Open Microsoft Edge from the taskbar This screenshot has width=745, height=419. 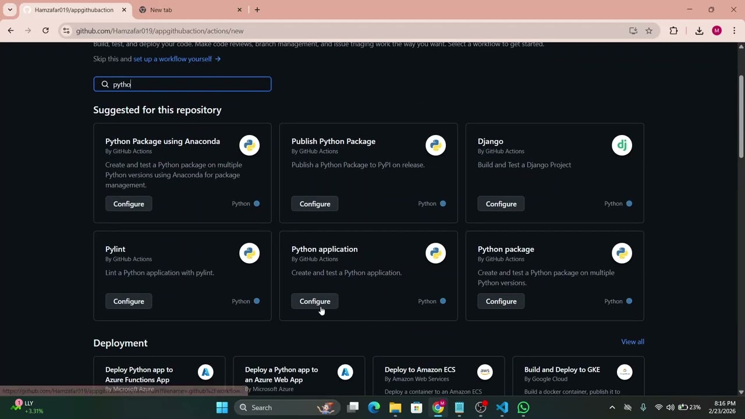coord(374,407)
